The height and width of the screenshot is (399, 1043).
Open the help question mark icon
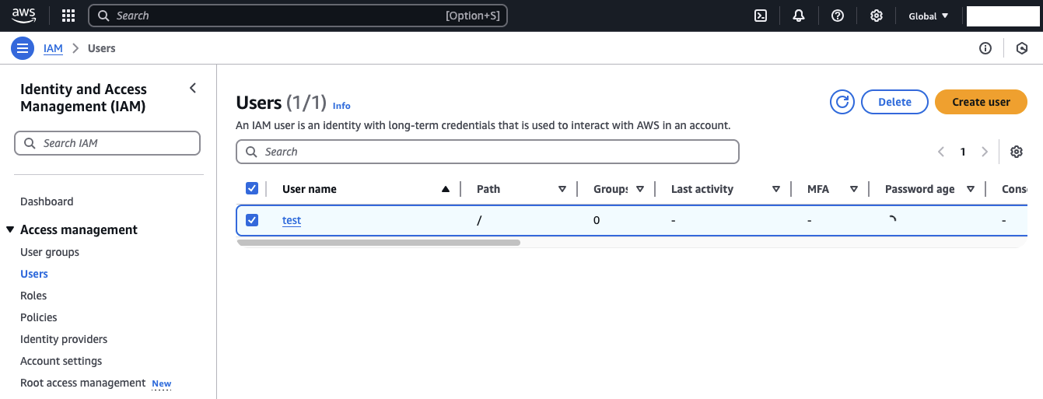(x=838, y=16)
